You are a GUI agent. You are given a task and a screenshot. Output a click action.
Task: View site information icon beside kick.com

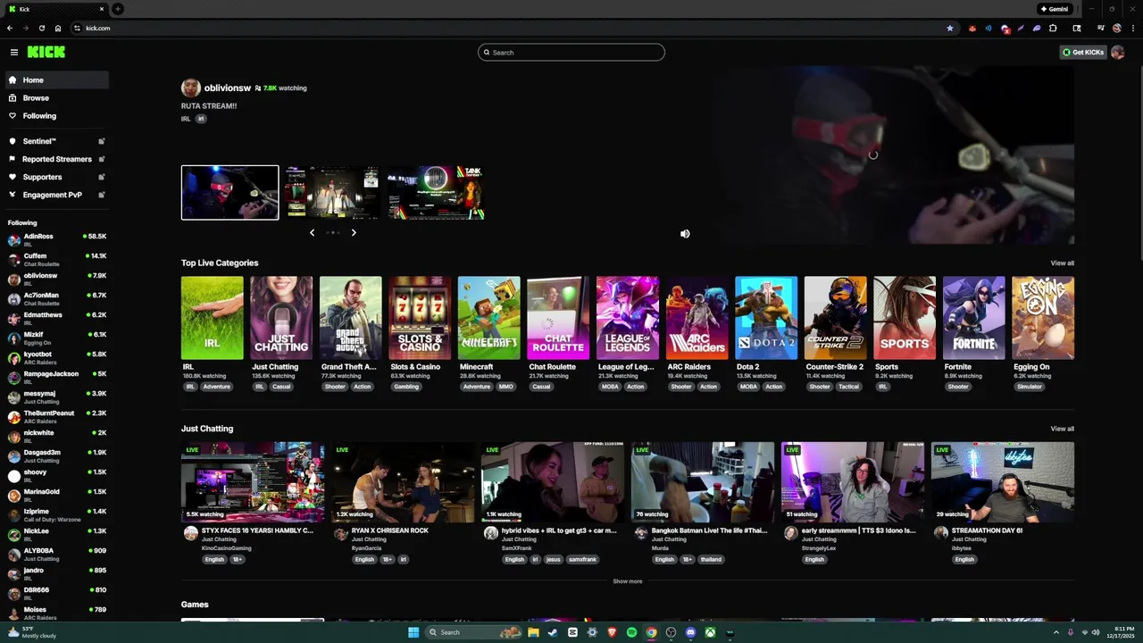[78, 28]
